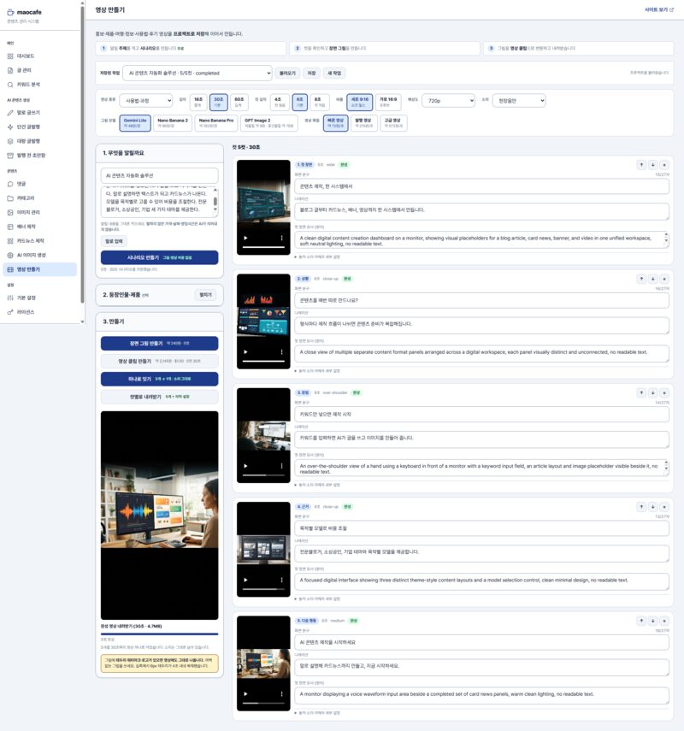
Task: Click the scene 5 video progress bar
Action: click(263, 703)
